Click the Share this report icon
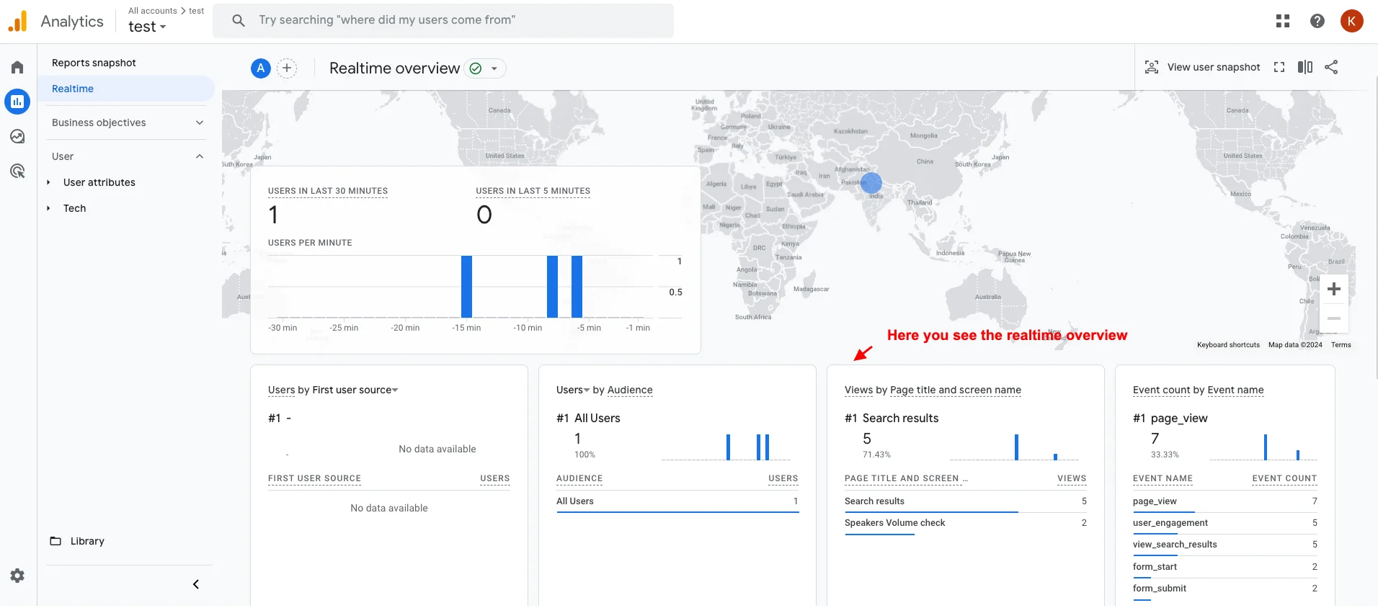1378x608 pixels. pos(1331,68)
